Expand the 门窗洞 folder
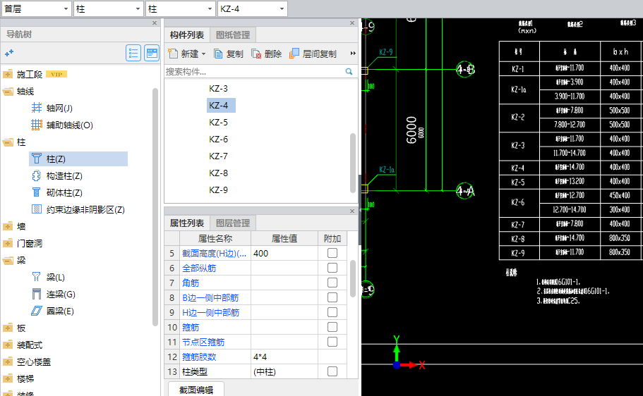This screenshot has width=643, height=396. 8,243
